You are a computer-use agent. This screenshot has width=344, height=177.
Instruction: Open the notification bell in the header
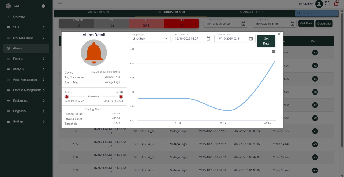tap(335, 3)
